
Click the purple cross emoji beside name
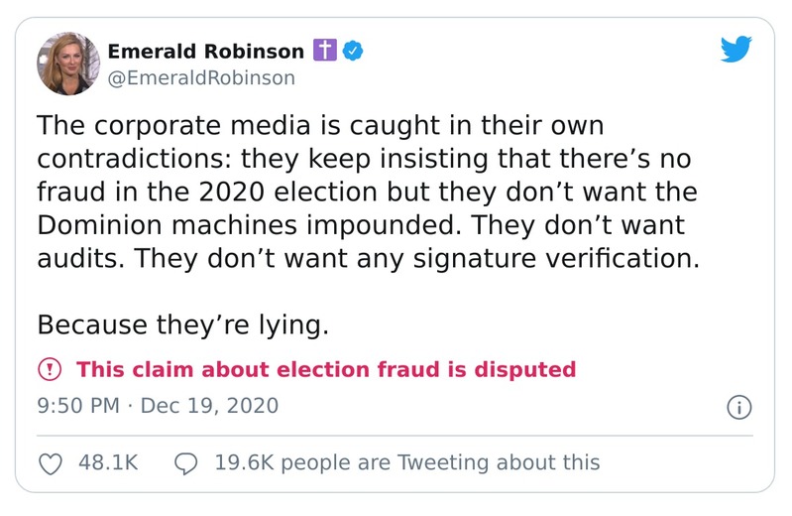(325, 51)
